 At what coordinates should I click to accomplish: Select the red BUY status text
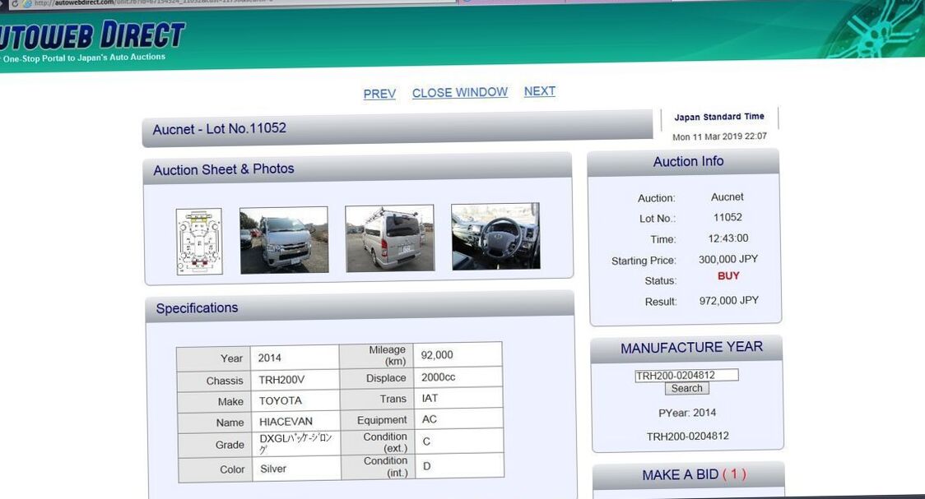click(728, 276)
